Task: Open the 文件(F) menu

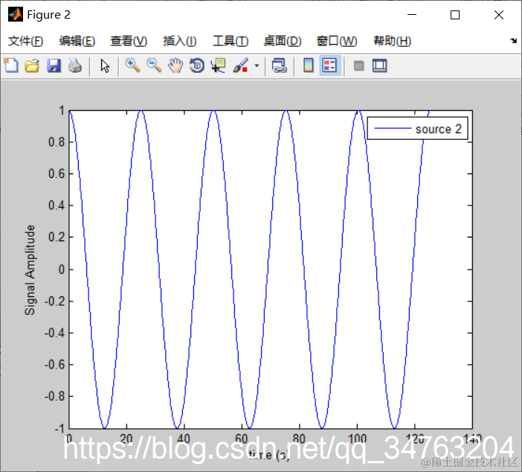Action: tap(25, 41)
